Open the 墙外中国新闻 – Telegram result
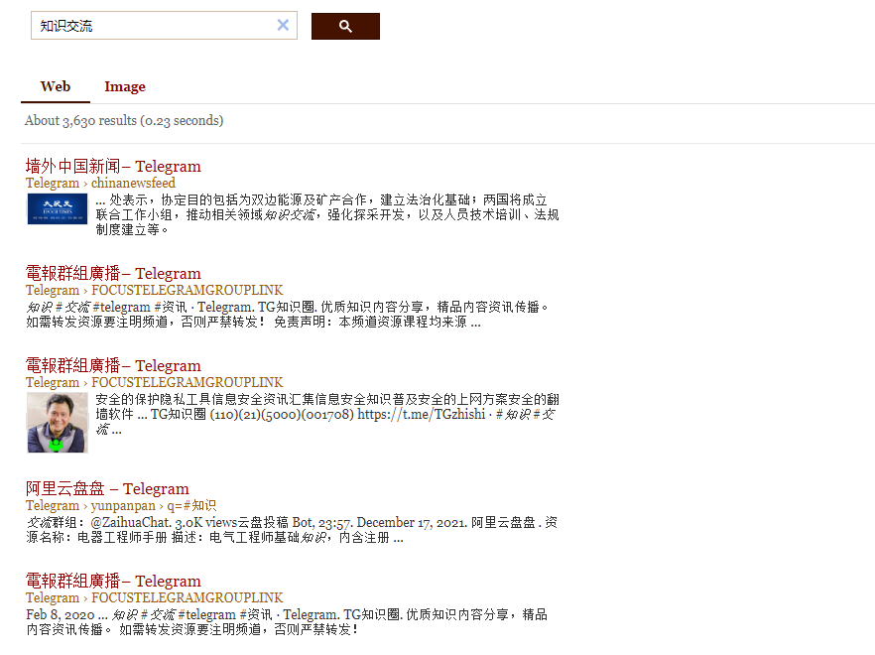The width and height of the screenshot is (875, 655). pyautogui.click(x=113, y=166)
